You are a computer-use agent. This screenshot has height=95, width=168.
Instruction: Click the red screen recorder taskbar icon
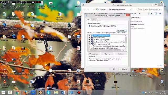point(79,92)
